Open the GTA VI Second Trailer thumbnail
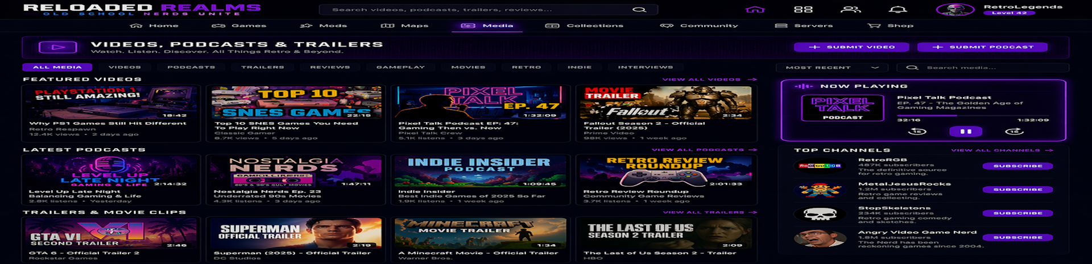The height and width of the screenshot is (264, 1092). [x=112, y=233]
